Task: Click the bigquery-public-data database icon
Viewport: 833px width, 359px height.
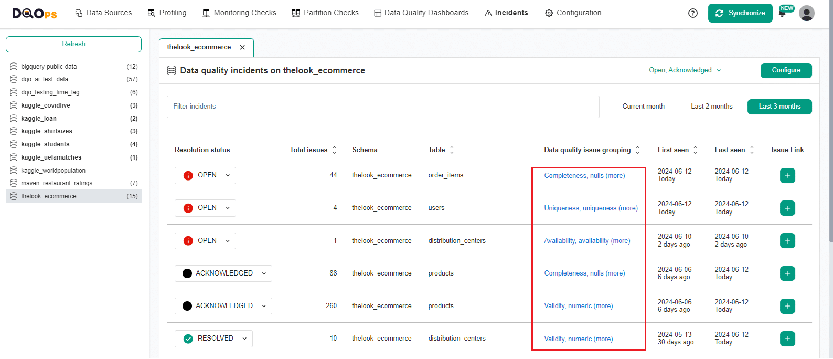Action: point(14,67)
